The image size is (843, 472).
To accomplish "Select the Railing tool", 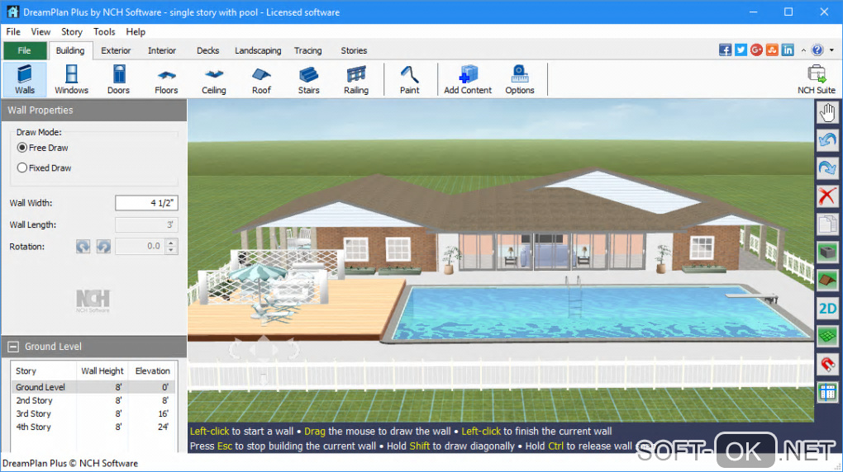I will [356, 79].
